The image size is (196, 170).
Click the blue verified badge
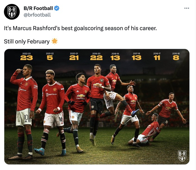tap(57, 8)
